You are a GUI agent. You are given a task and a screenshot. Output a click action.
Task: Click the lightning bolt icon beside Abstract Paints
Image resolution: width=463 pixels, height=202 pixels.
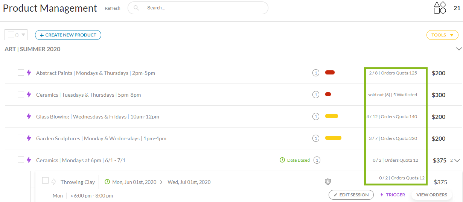pos(29,73)
